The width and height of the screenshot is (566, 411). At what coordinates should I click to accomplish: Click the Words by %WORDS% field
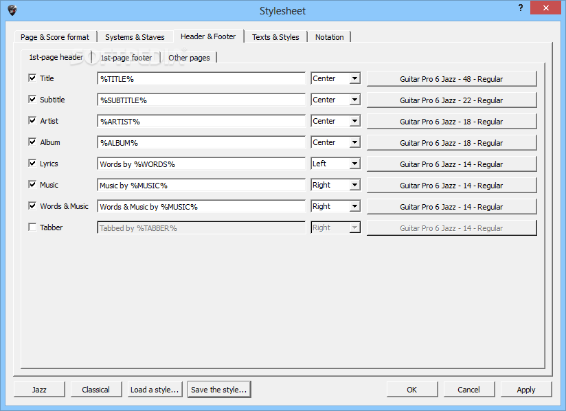[201, 164]
